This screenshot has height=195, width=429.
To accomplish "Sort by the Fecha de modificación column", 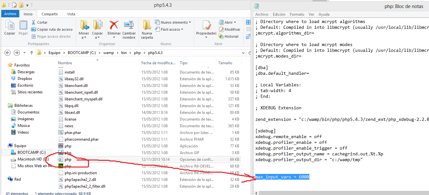I will (158, 63).
